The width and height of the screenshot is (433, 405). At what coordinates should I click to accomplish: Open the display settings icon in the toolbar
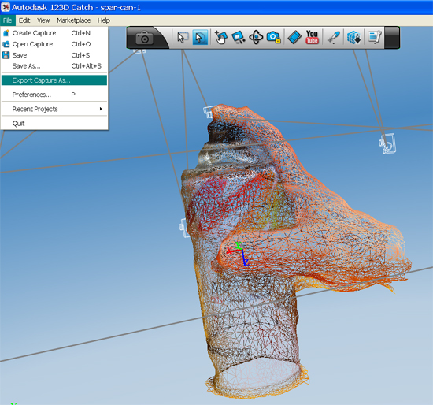(375, 37)
